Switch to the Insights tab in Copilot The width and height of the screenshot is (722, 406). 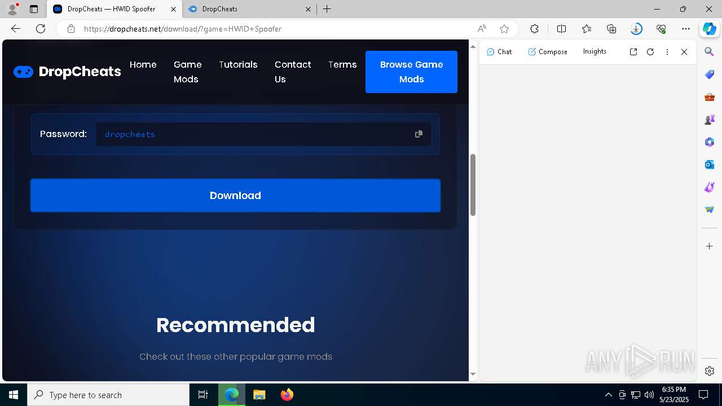595,51
